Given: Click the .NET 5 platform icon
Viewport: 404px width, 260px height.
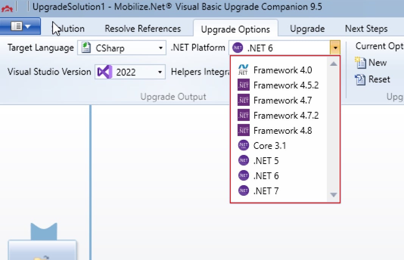Looking at the screenshot, I should point(244,160).
